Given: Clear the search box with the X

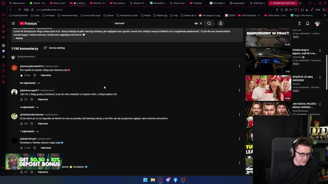Looking at the screenshot, I should tap(201, 23).
